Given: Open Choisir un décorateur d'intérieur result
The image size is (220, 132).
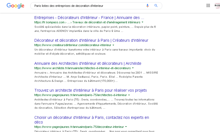Looking at the screenshot, I should tap(92, 120).
